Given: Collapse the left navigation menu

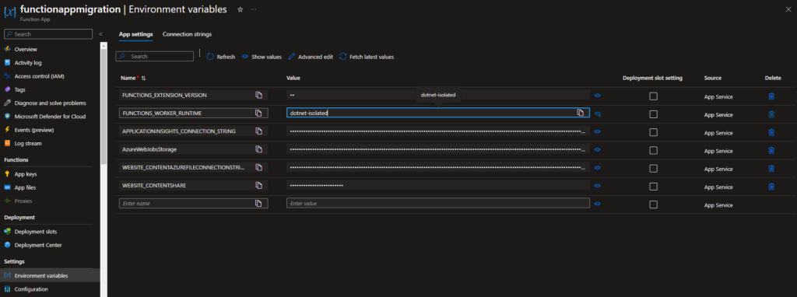Looking at the screenshot, I should 100,34.
